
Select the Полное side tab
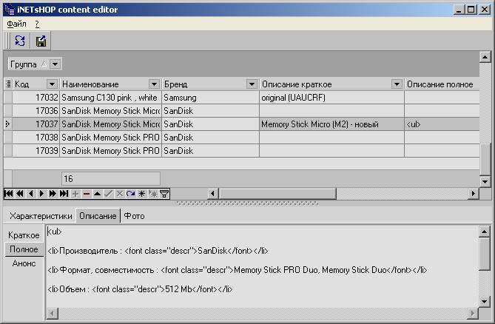24,249
